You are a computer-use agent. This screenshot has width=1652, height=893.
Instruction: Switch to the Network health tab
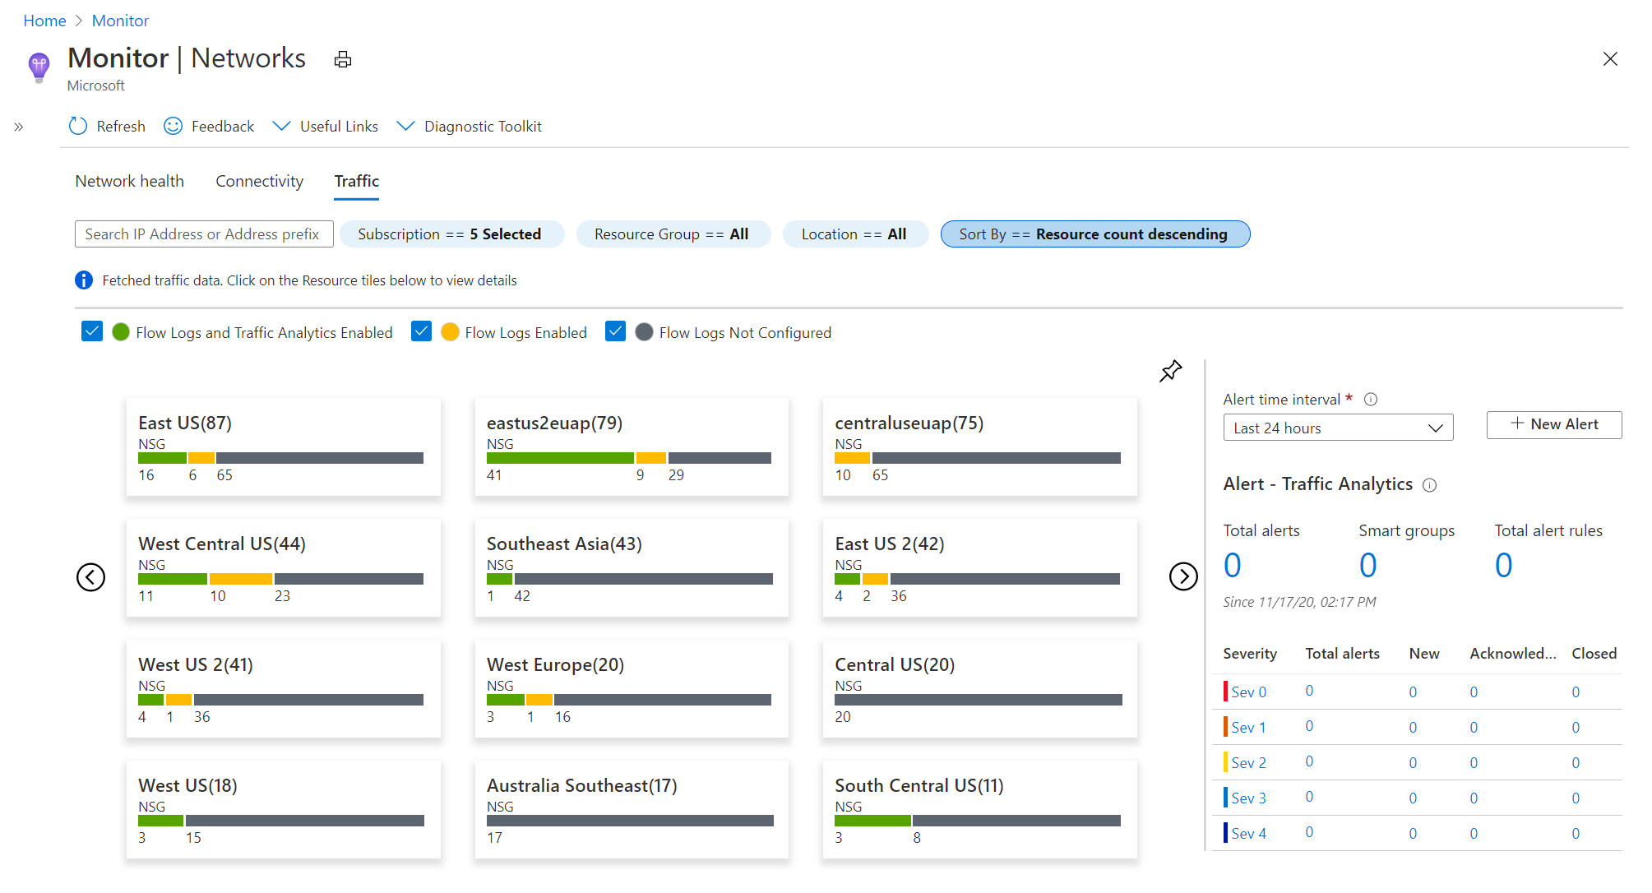click(x=129, y=181)
